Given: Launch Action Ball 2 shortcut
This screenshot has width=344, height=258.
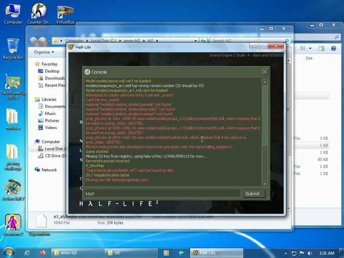Looking at the screenshot, I should click(x=13, y=190).
